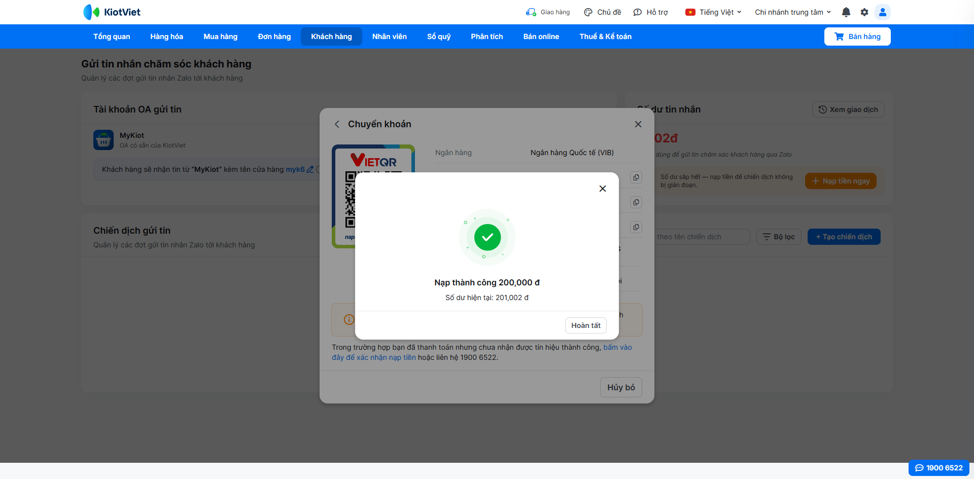Click the Hủy bỏ button

coord(621,387)
